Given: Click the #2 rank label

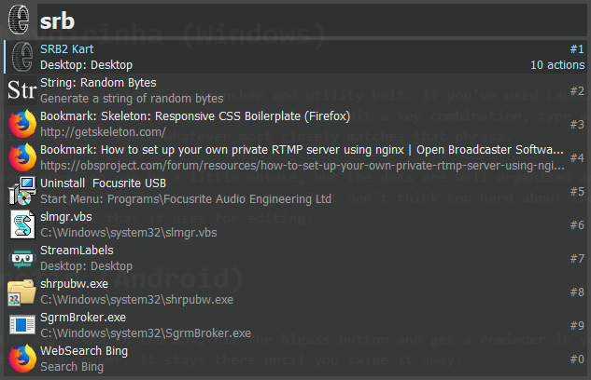Looking at the screenshot, I should point(577,90).
